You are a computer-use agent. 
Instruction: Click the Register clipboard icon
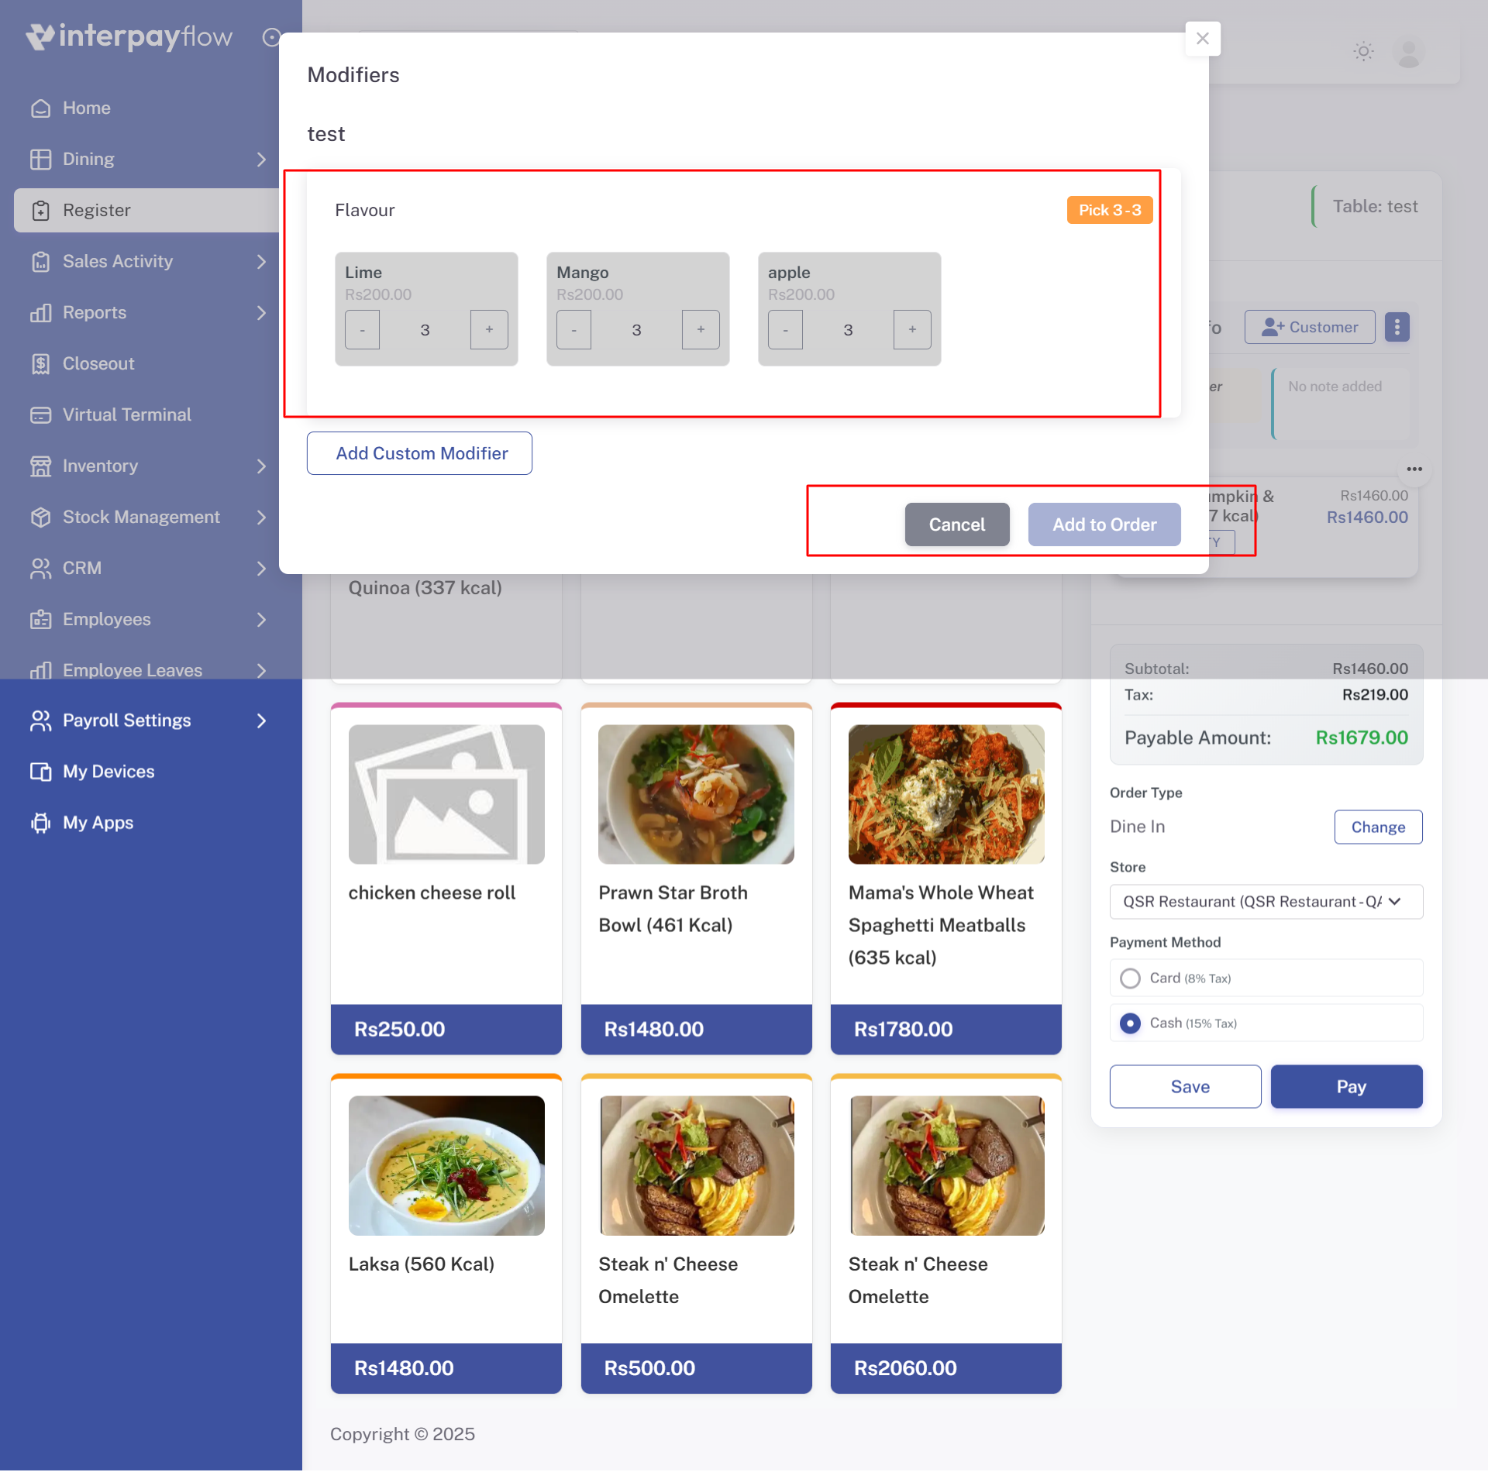tap(40, 211)
